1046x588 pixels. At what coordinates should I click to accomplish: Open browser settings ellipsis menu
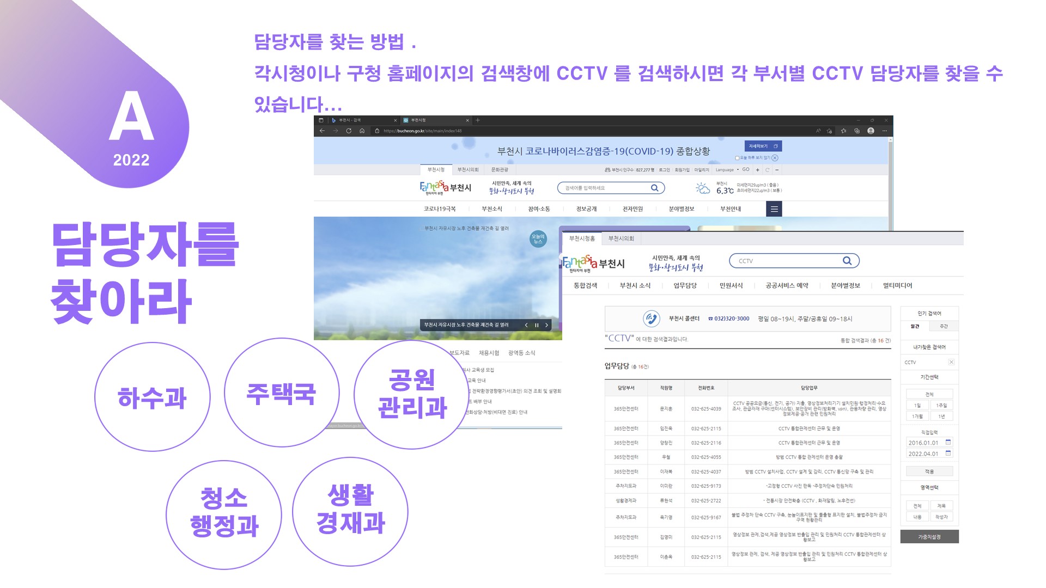point(885,131)
